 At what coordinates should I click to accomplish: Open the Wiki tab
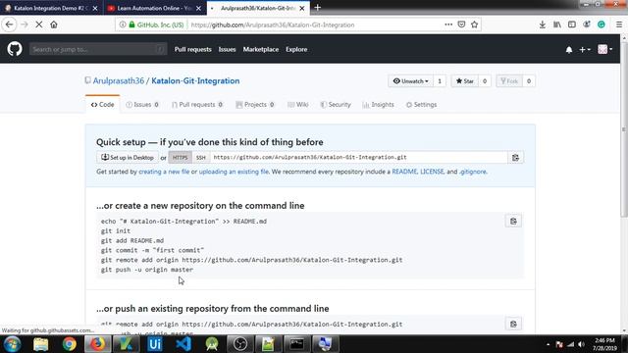[298, 105]
